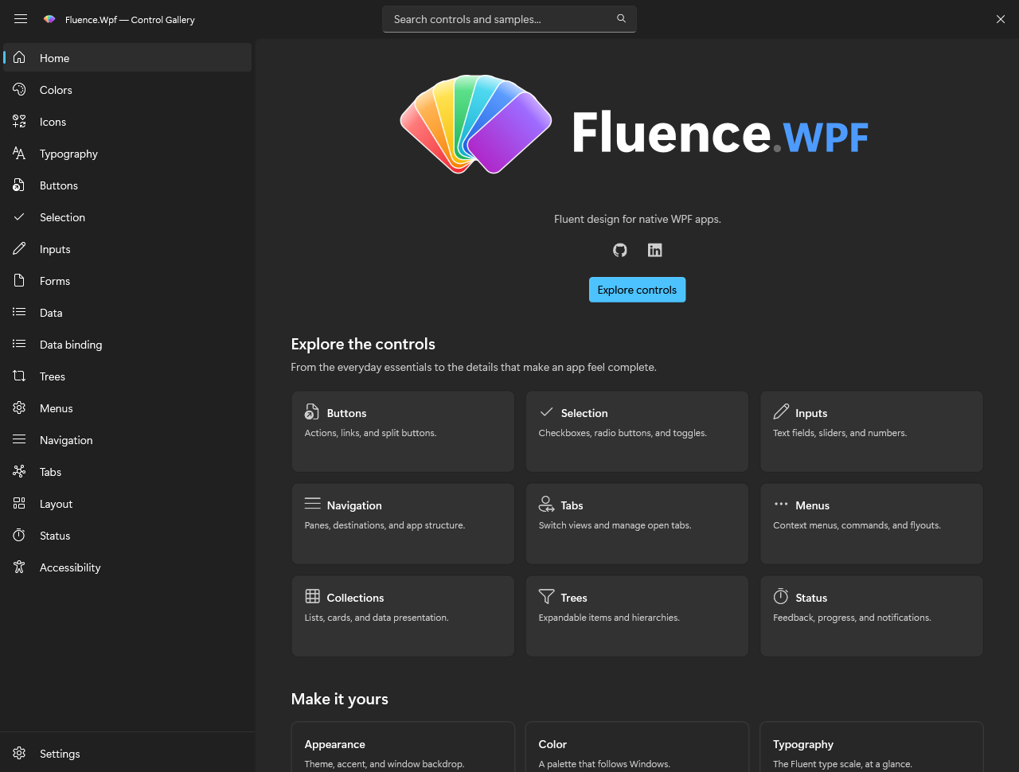Focus the Search controls and samples box

[509, 19]
